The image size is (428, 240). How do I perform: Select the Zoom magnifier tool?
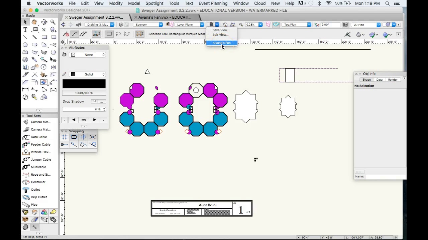[x=53, y=22]
